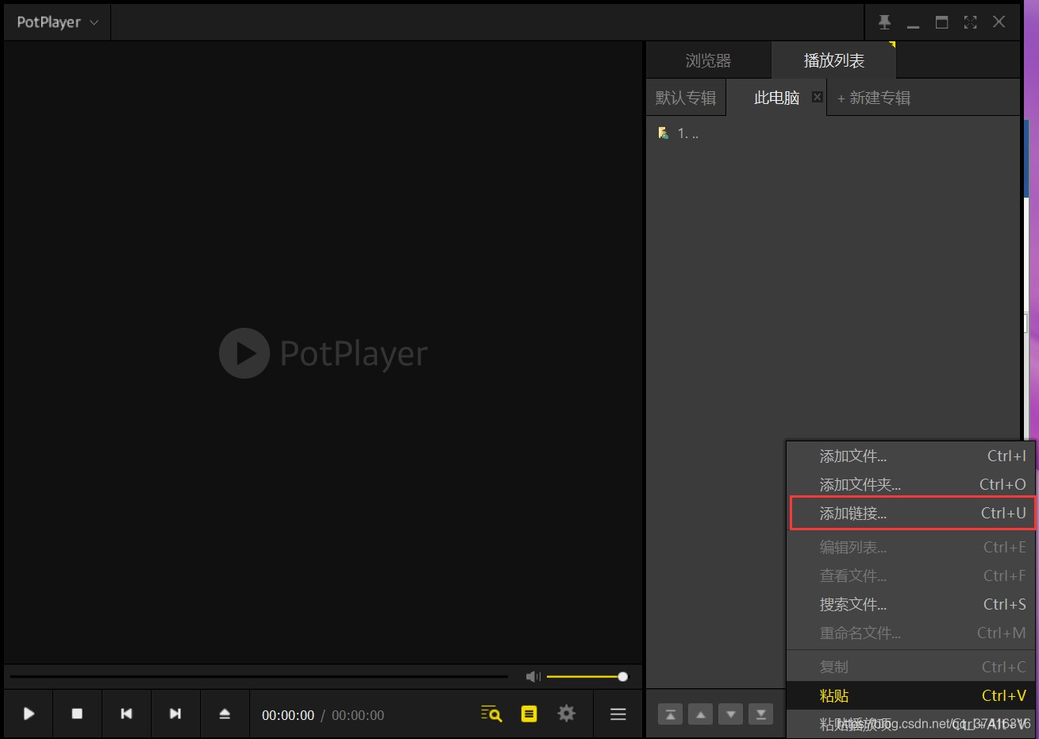Choose 搜索文件... from context menu

(x=910, y=604)
